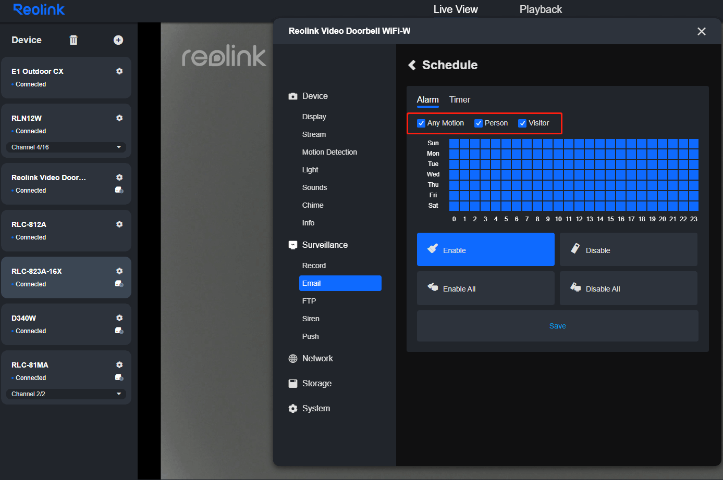Expand the RLN12W Channel 4/16 dropdown
The height and width of the screenshot is (480, 723).
click(66, 147)
